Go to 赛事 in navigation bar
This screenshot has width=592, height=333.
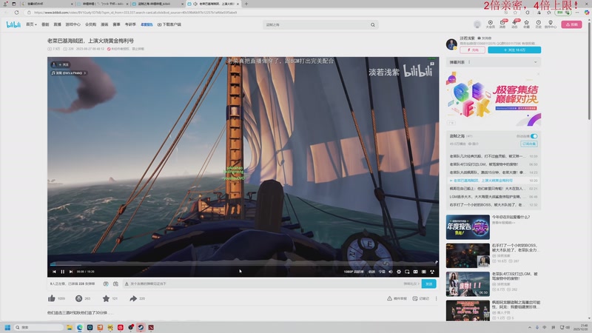(116, 24)
